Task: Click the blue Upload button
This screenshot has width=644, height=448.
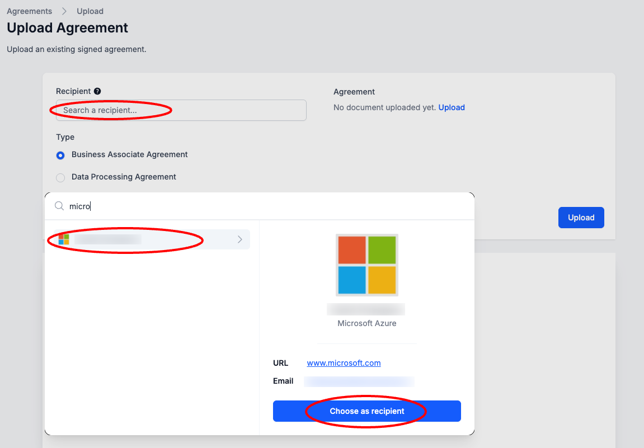Action: 581,218
